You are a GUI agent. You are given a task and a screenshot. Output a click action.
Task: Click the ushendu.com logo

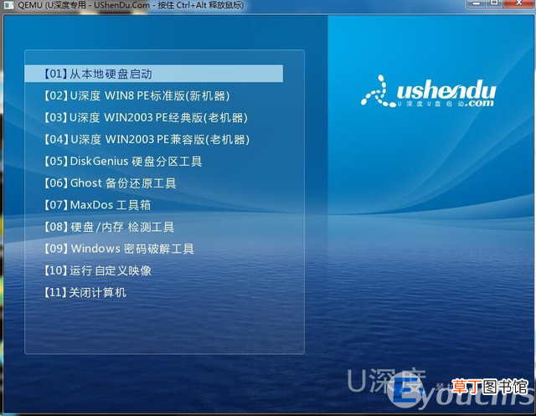[x=428, y=91]
